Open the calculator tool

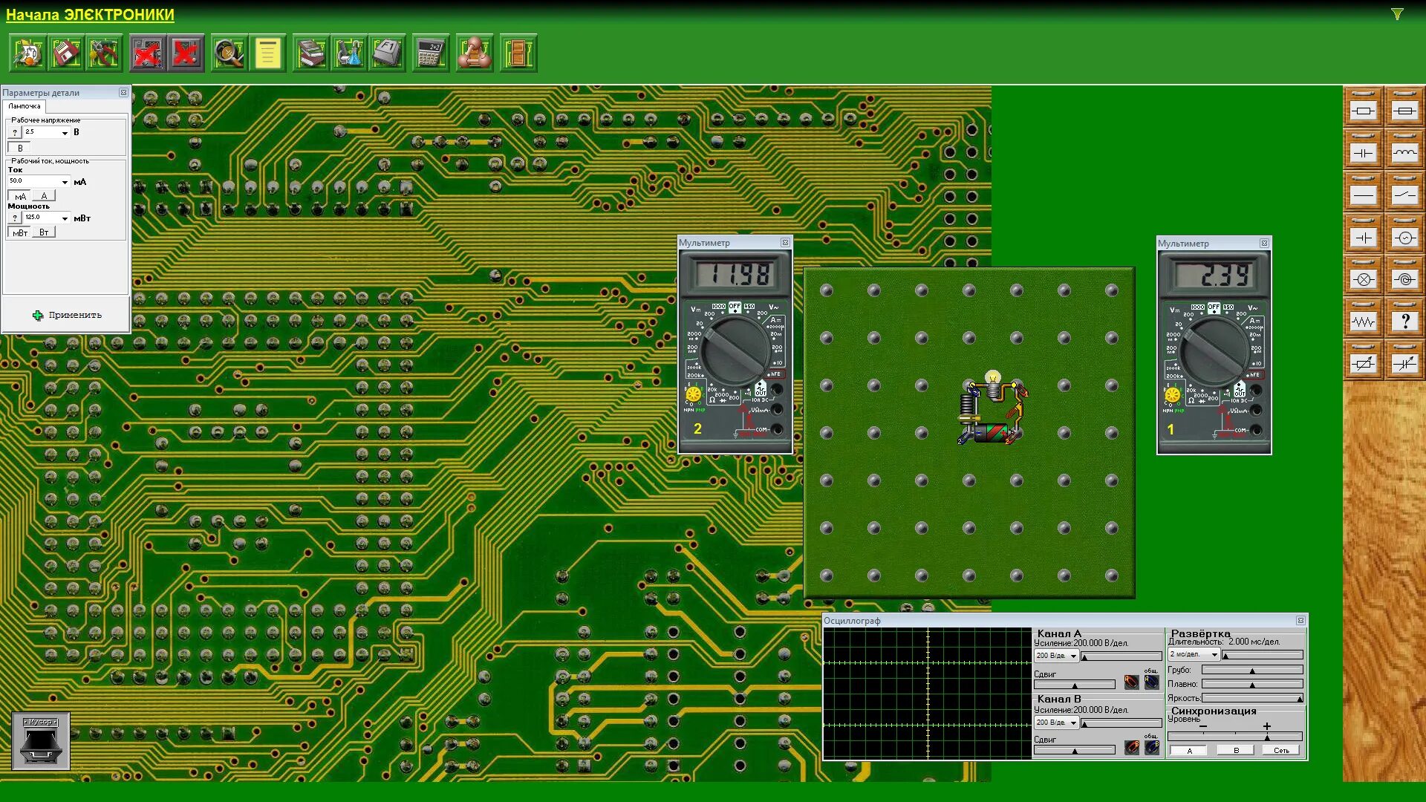pyautogui.click(x=430, y=53)
